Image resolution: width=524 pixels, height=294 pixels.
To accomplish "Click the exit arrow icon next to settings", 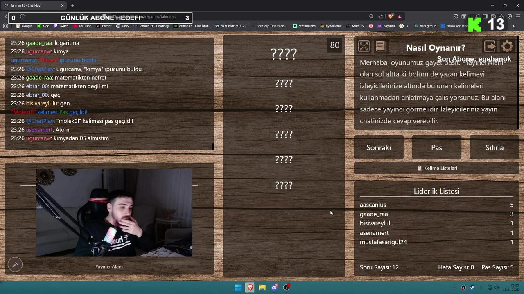I will click(x=490, y=47).
